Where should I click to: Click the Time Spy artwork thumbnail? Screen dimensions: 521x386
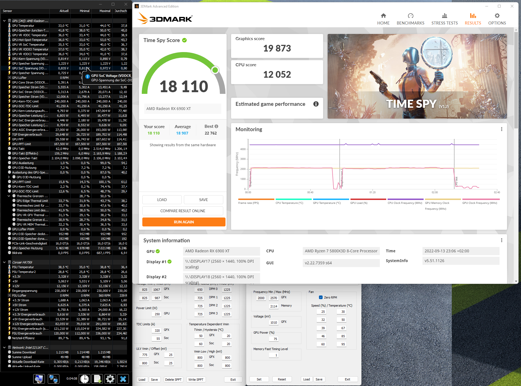417,76
